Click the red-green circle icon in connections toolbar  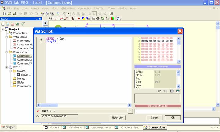(112, 19)
